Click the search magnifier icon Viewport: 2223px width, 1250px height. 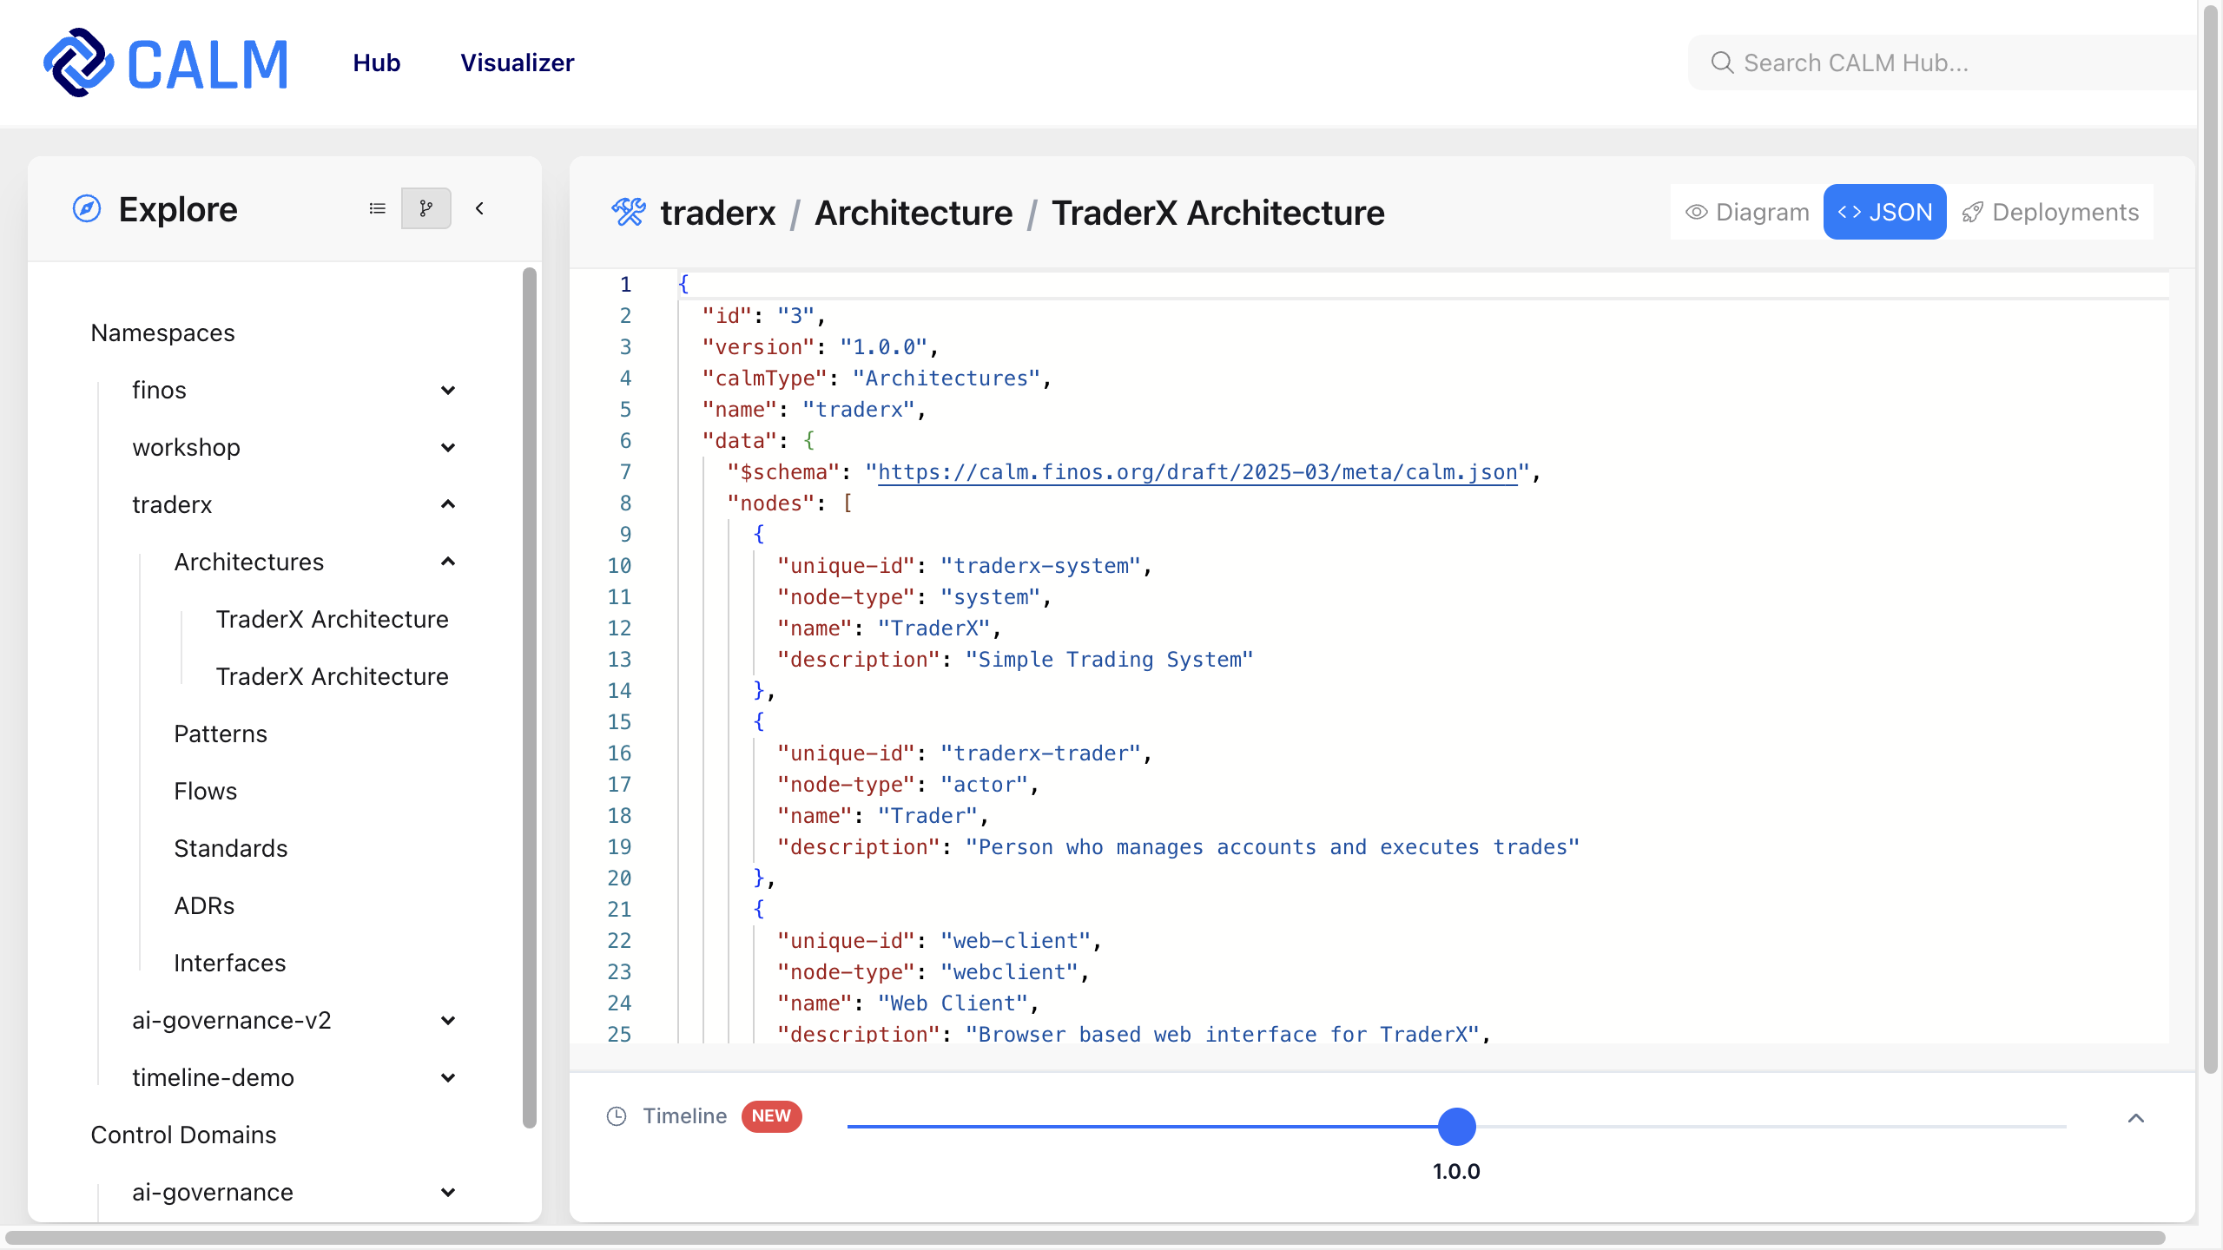pos(1721,62)
